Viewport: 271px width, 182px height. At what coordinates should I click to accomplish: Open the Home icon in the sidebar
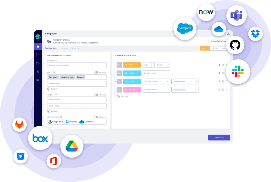[38, 46]
